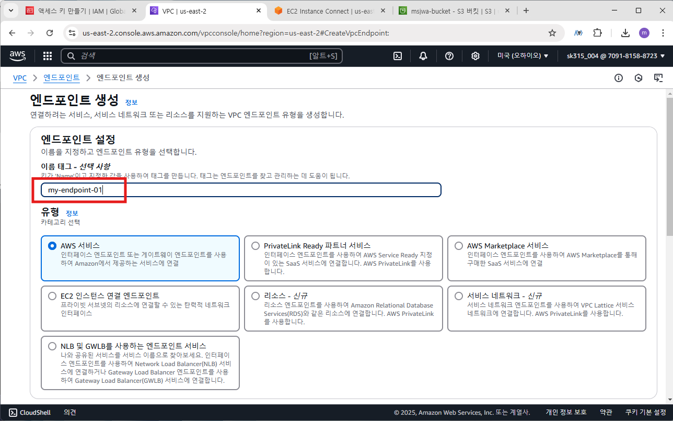Open the tab search dropdown arrow

(x=11, y=10)
